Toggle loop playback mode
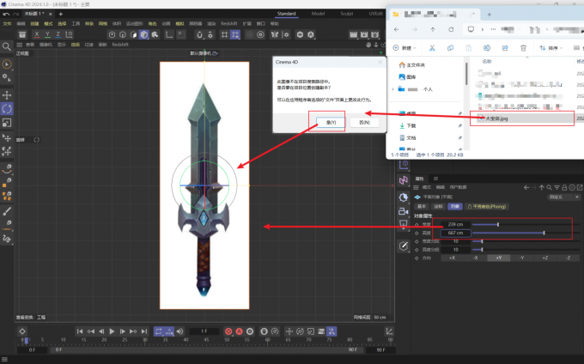The width and height of the screenshot is (584, 364). pos(159,331)
